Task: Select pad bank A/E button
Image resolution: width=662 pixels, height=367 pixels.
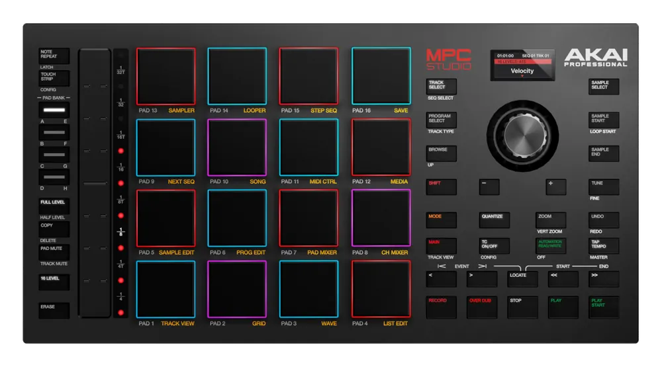Action: pos(54,110)
